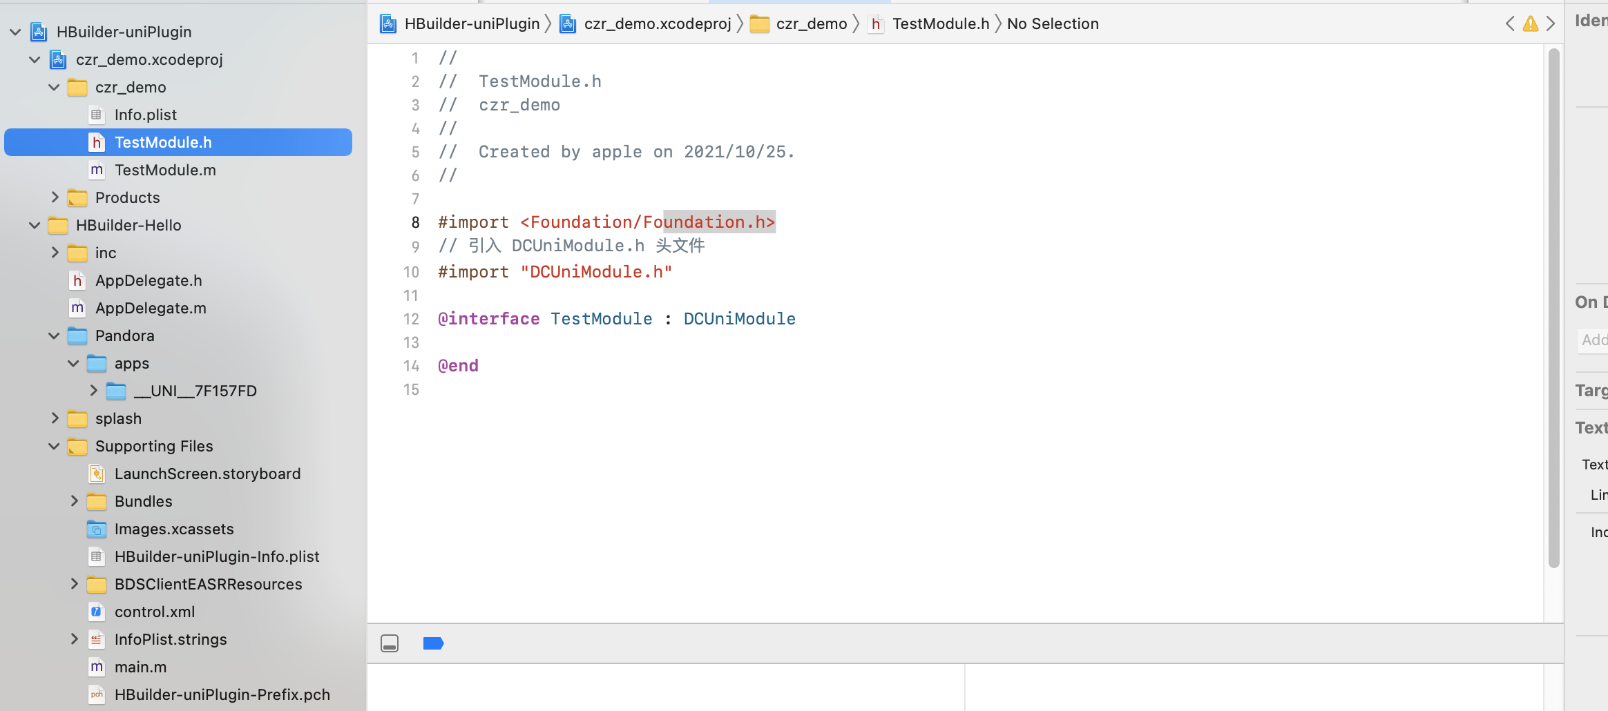Screen dimensions: 1608x711
Task: Click the HBuilder-uniPlugin-Prefix.pch file icon
Action: pyautogui.click(x=97, y=694)
